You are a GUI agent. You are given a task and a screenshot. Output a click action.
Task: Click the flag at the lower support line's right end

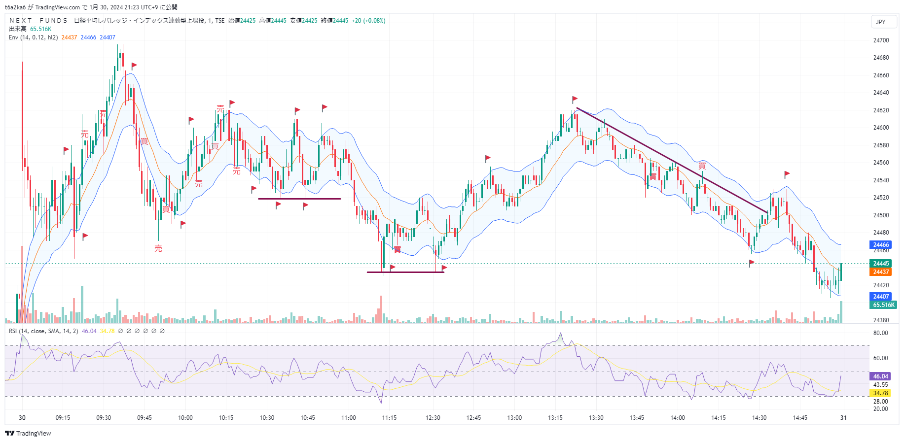point(444,268)
